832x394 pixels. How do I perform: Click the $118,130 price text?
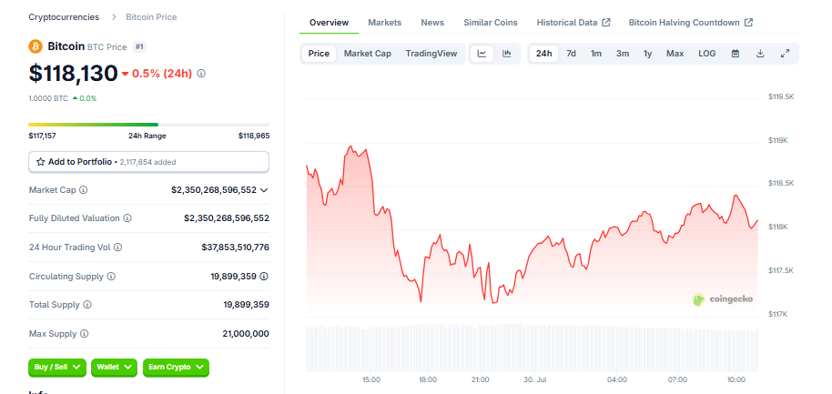[73, 73]
